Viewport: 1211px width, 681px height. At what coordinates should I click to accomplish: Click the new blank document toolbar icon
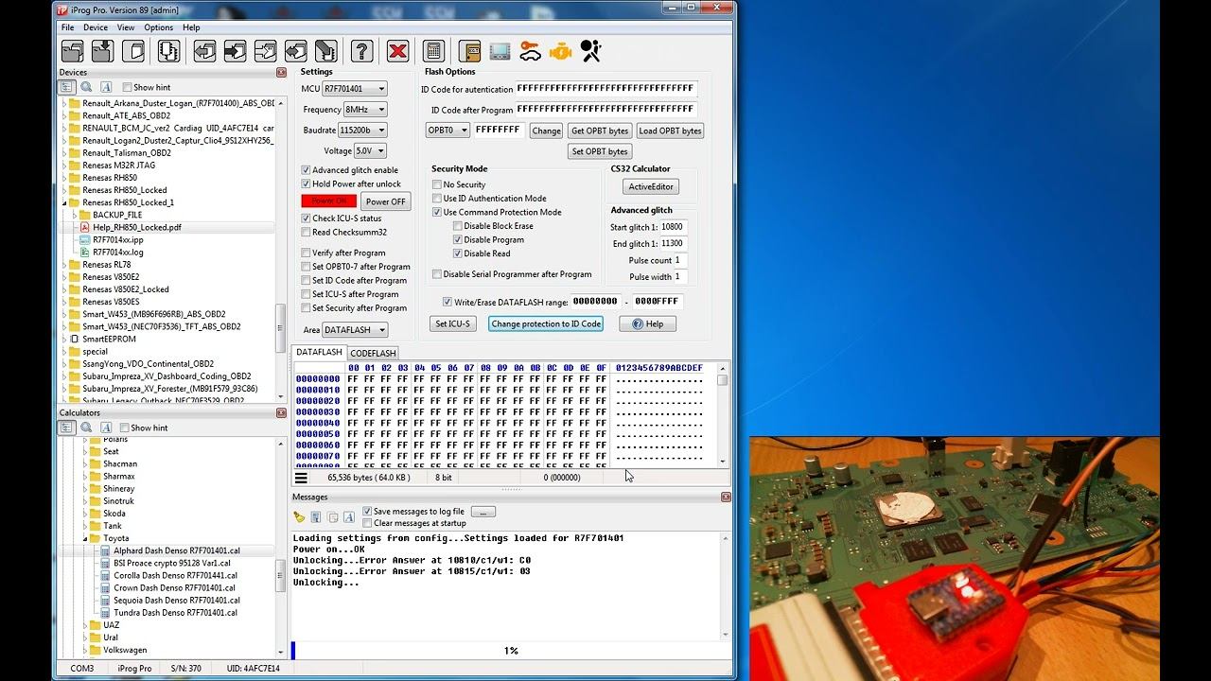tap(132, 51)
